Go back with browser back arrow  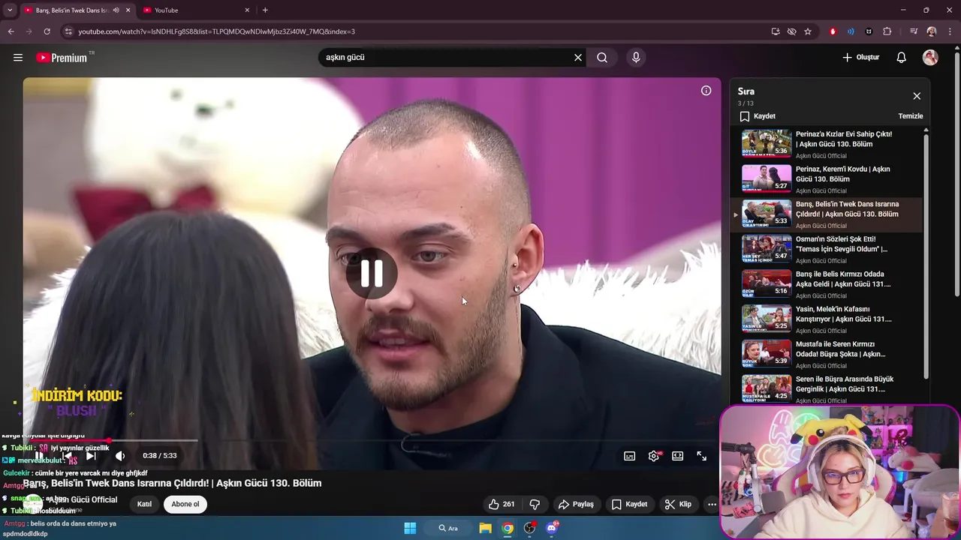click(11, 31)
